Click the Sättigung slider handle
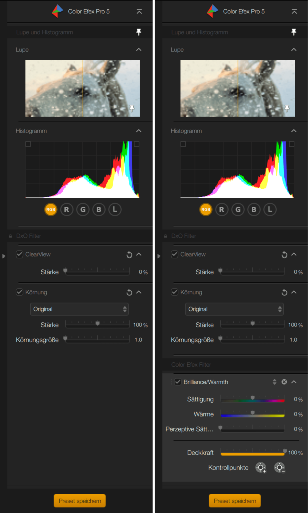The height and width of the screenshot is (513, 308). coord(253,397)
